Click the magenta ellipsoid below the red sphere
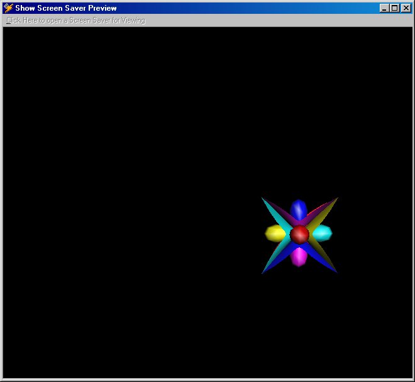Viewport: 415px width, 382px height. click(x=299, y=256)
